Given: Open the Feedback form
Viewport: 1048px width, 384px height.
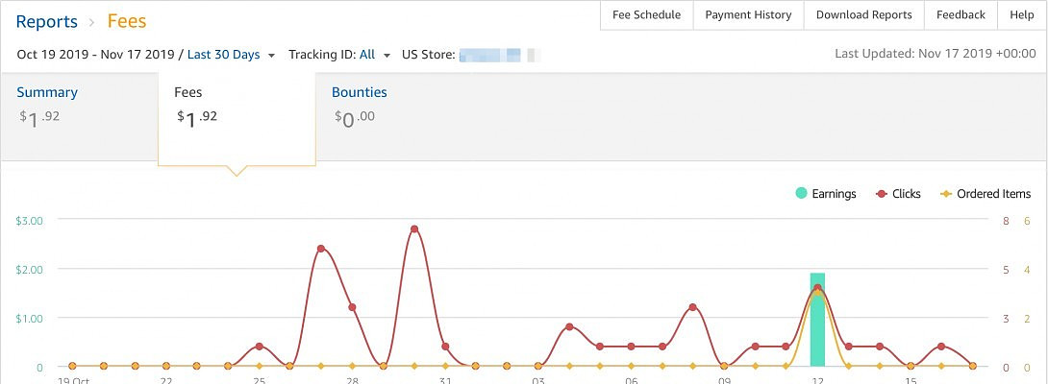Looking at the screenshot, I should click(x=961, y=15).
